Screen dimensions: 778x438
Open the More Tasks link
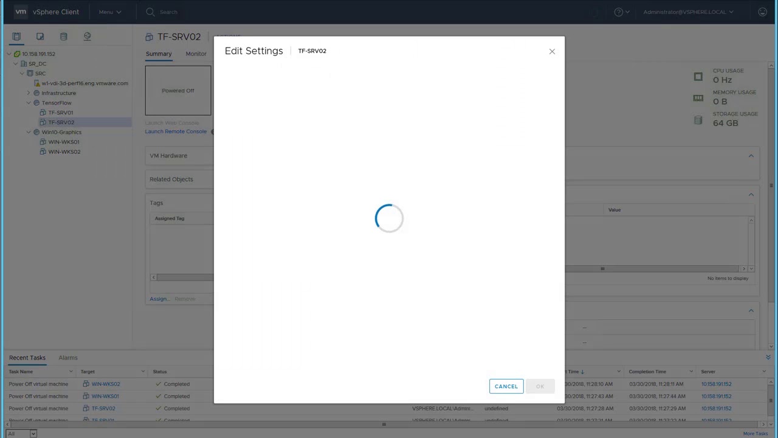[x=756, y=434]
